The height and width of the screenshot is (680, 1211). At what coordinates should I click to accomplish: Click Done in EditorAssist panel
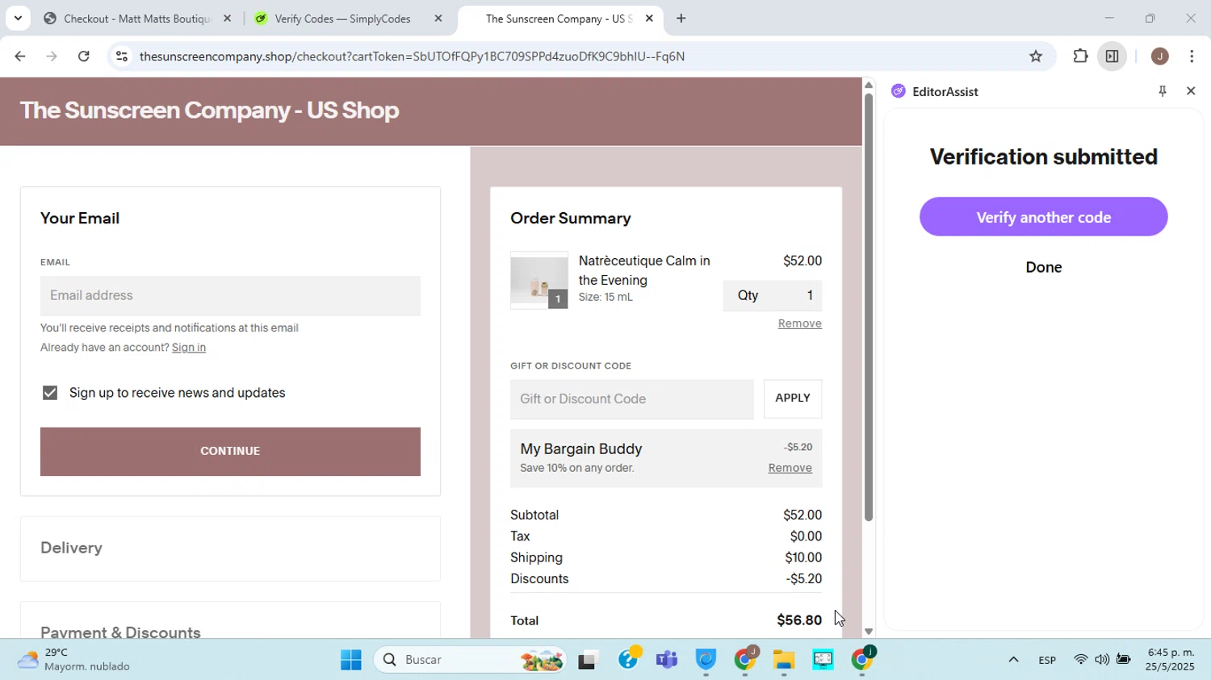(1043, 267)
